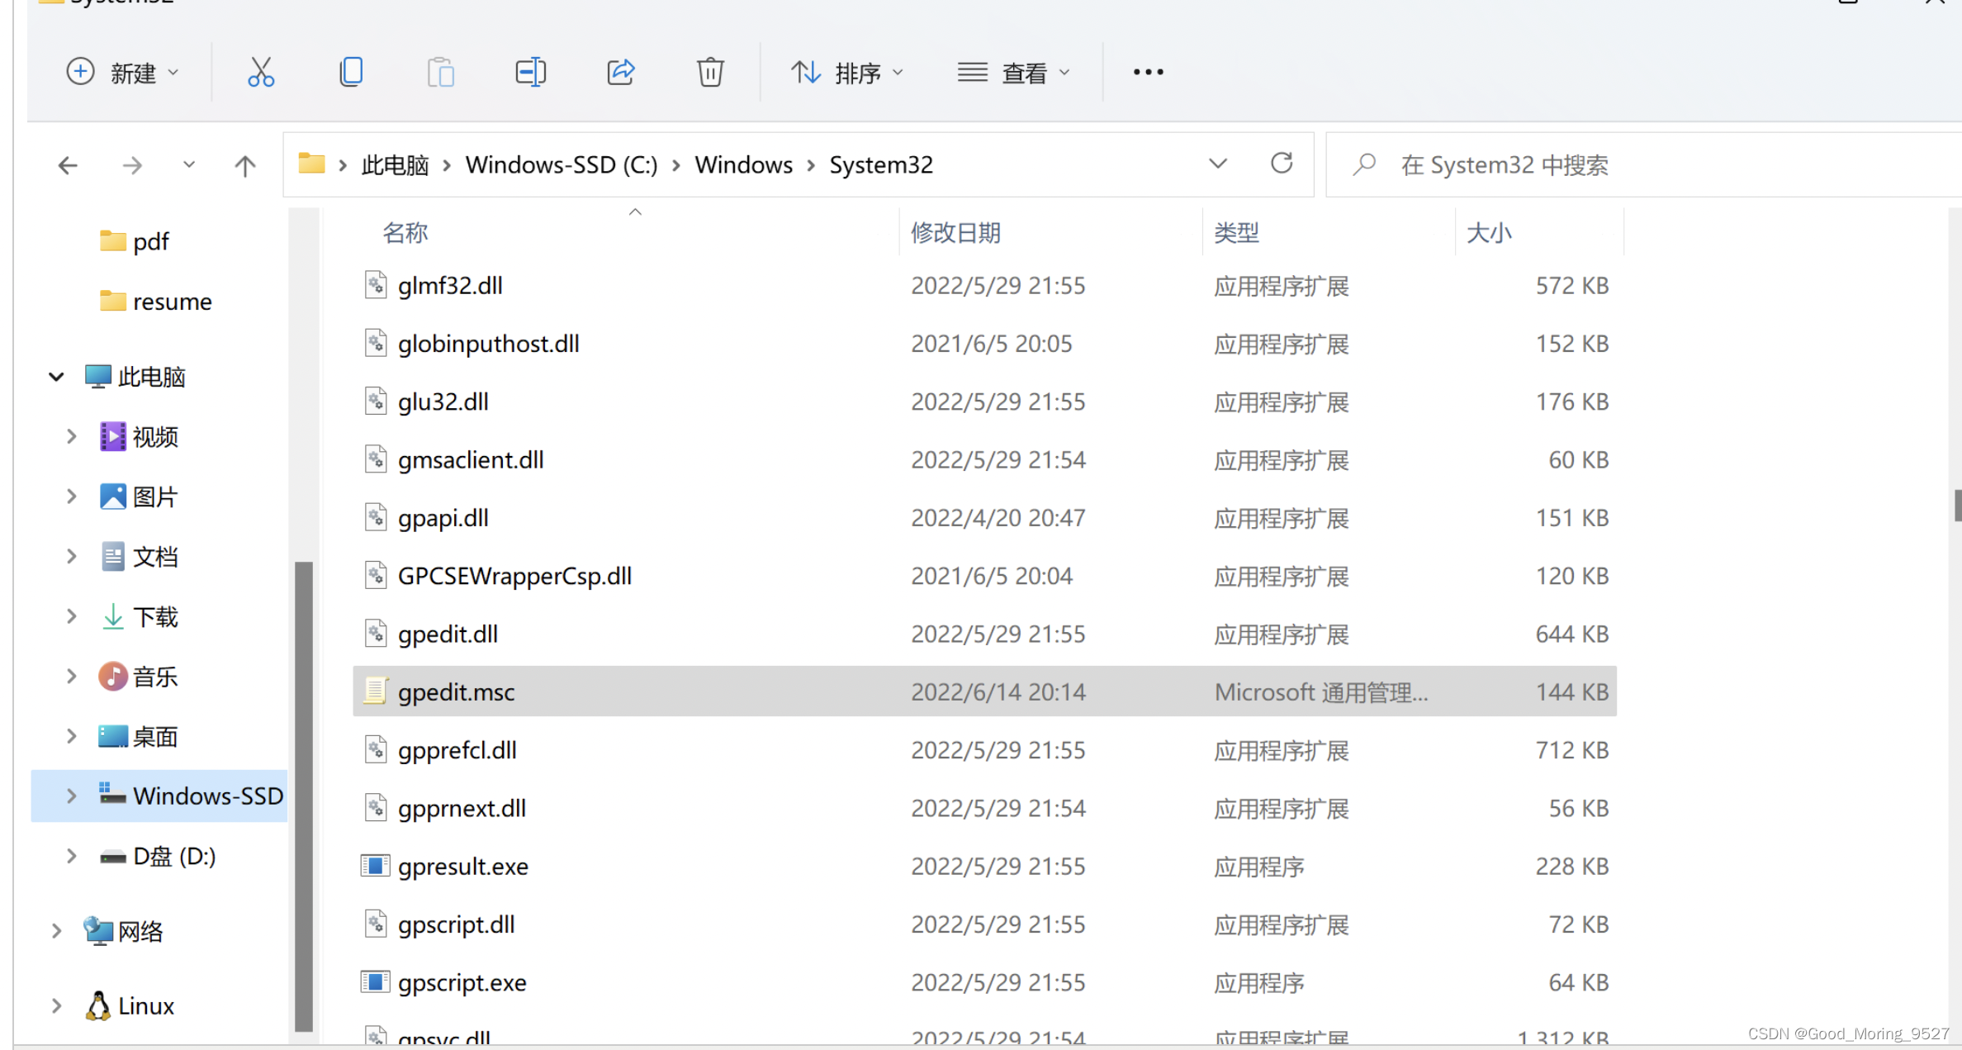Image resolution: width=1962 pixels, height=1050 pixels.
Task: Expand the D盘 (D:) drive node
Action: tap(71, 856)
